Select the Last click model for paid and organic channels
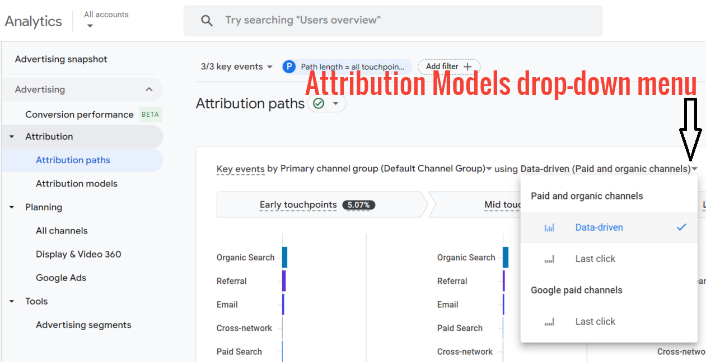The width and height of the screenshot is (706, 362). click(595, 258)
